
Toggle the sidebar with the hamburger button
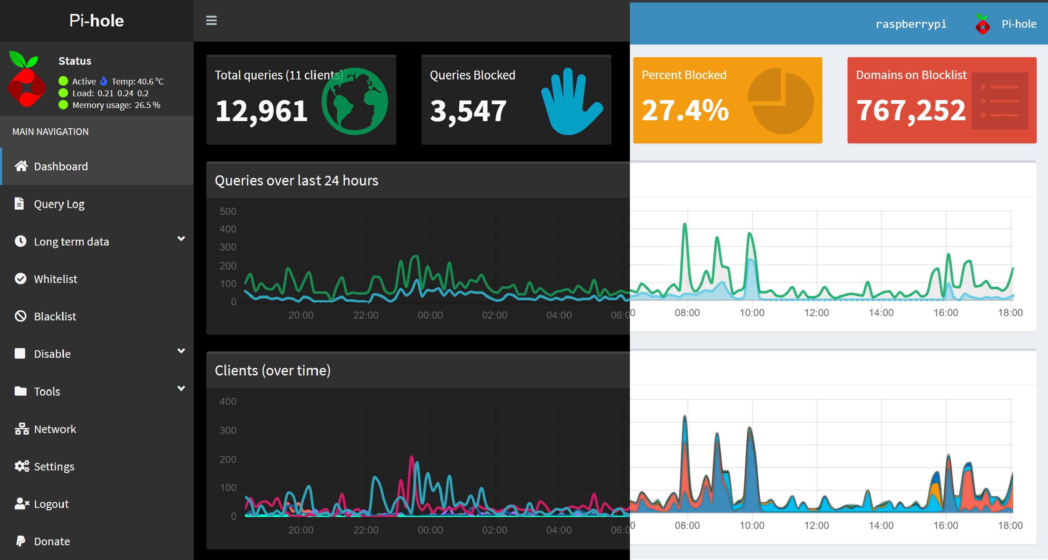click(211, 21)
